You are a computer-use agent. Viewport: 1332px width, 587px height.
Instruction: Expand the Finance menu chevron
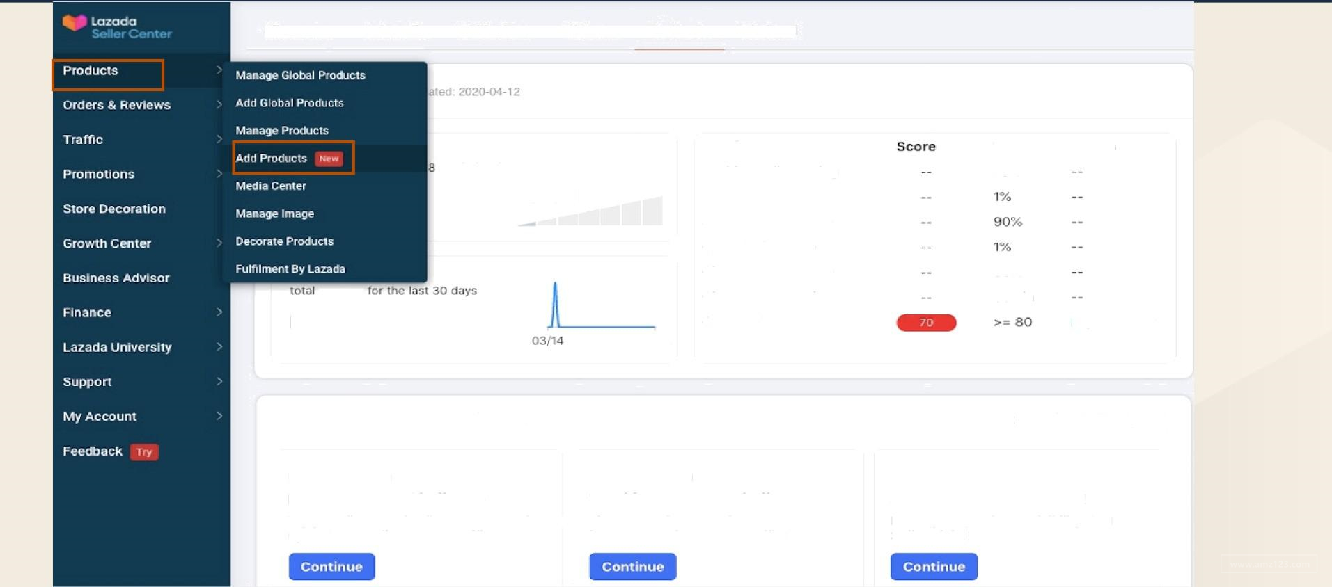(219, 312)
